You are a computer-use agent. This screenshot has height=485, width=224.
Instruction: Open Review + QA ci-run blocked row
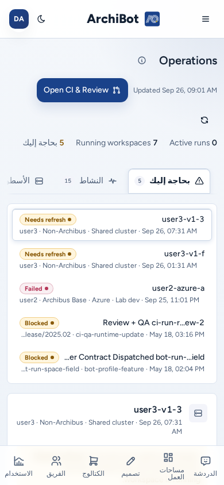112,328
